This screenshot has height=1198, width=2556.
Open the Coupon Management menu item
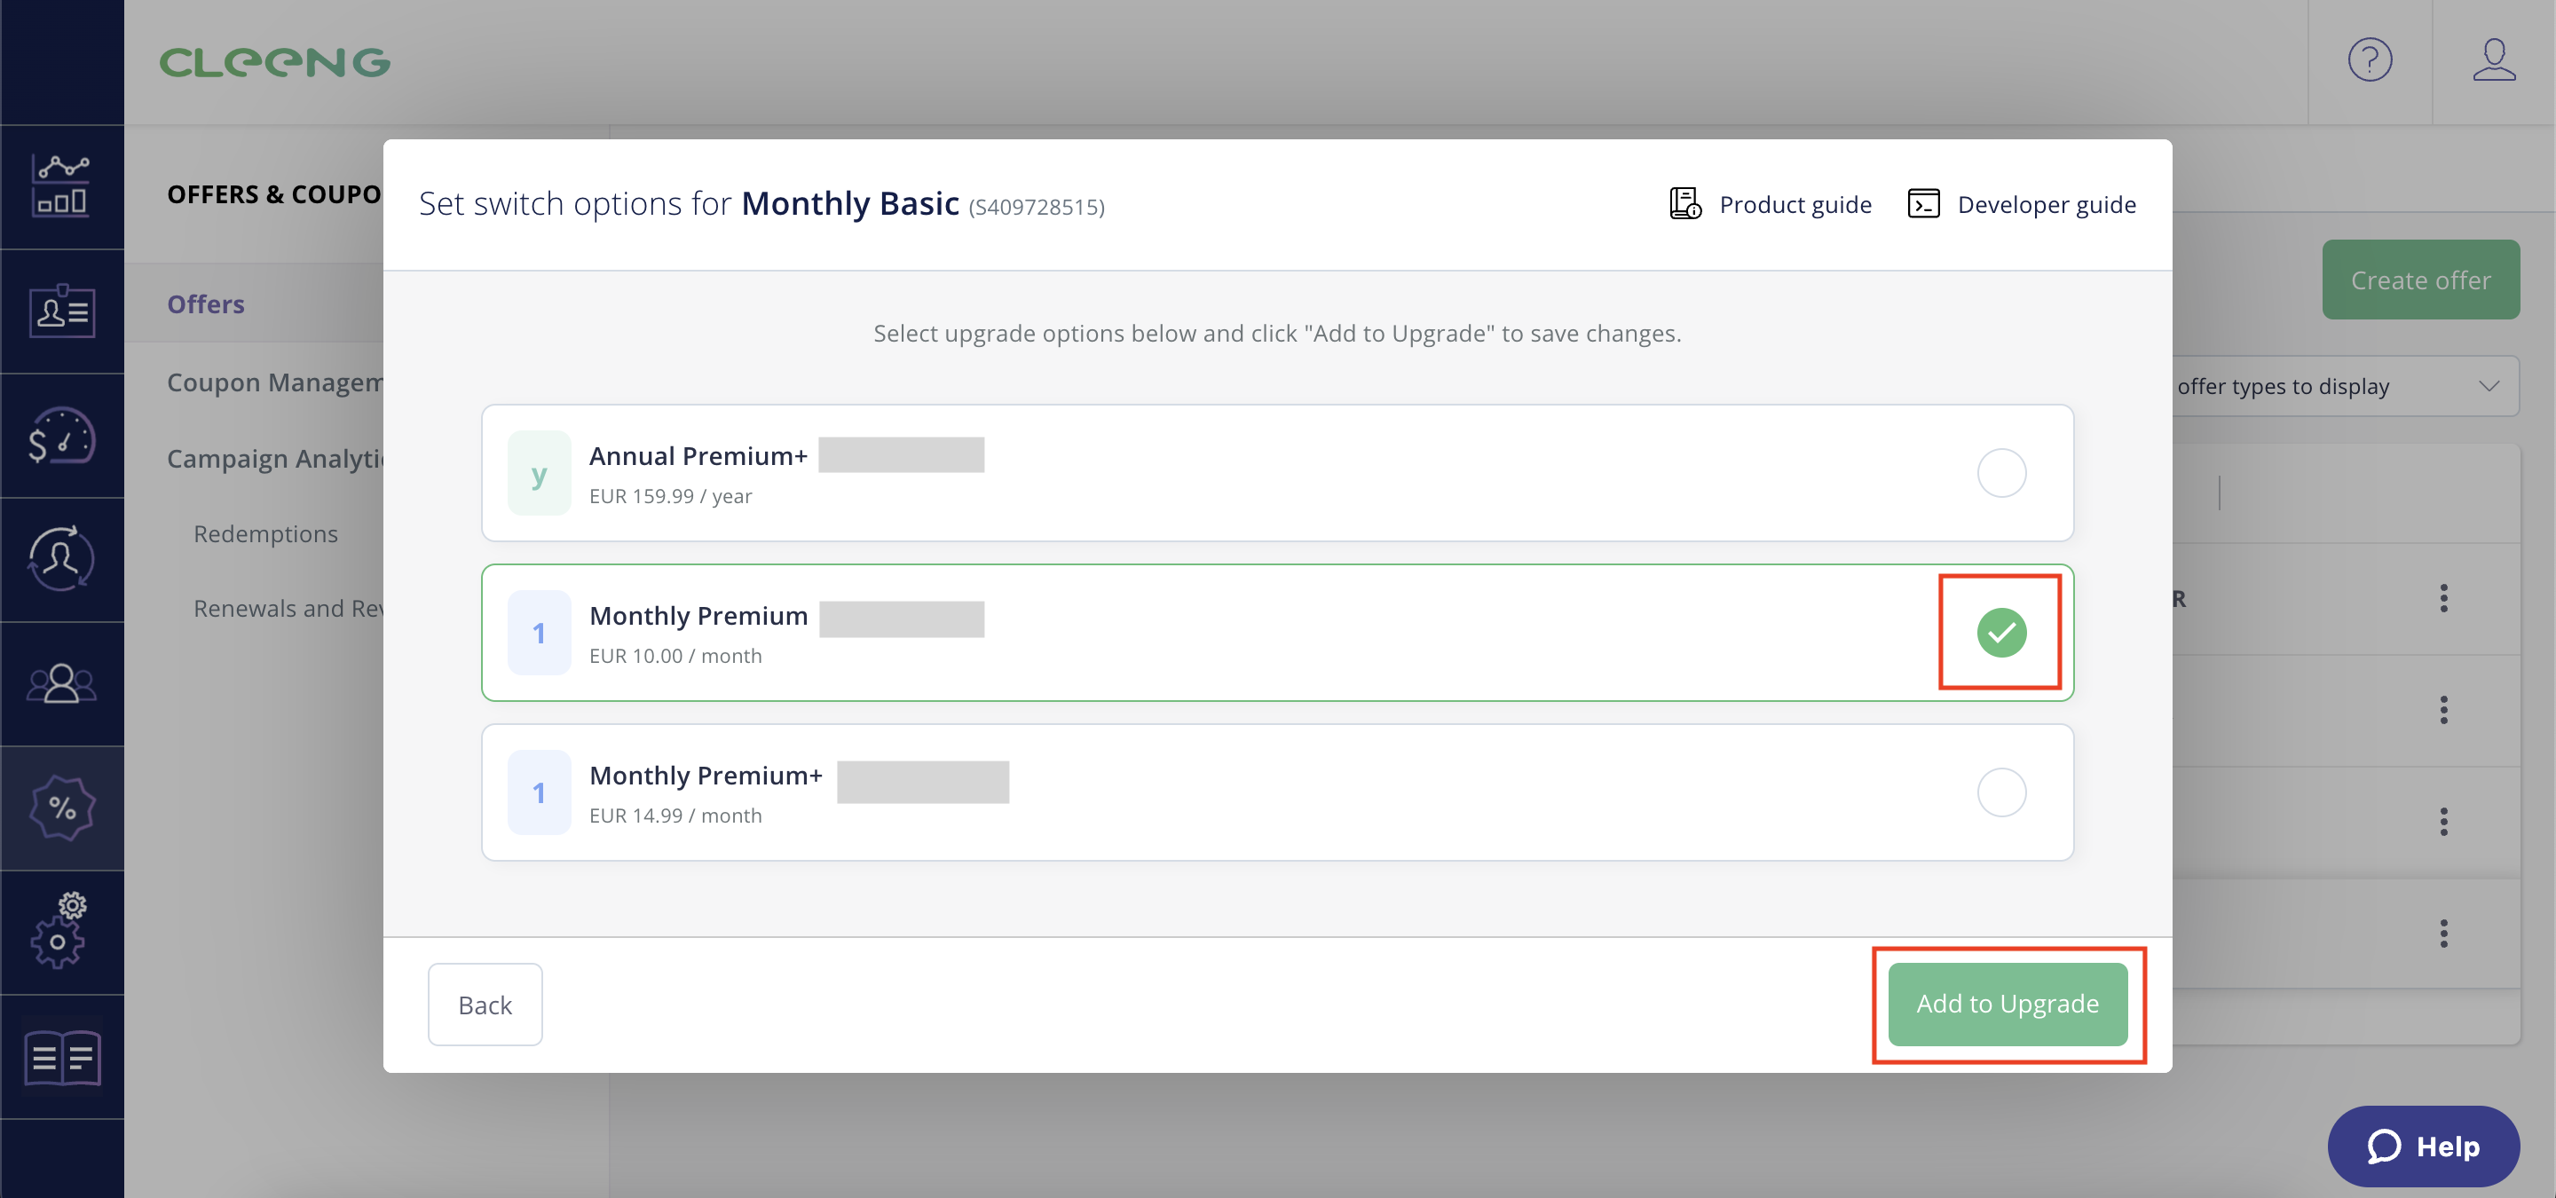(275, 382)
